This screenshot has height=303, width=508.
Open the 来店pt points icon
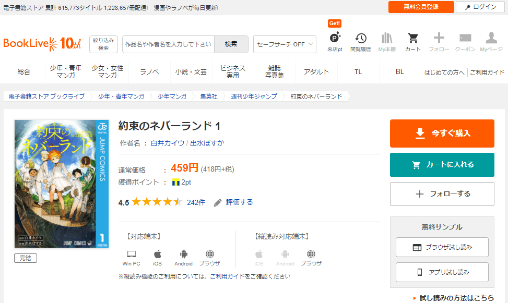click(335, 42)
